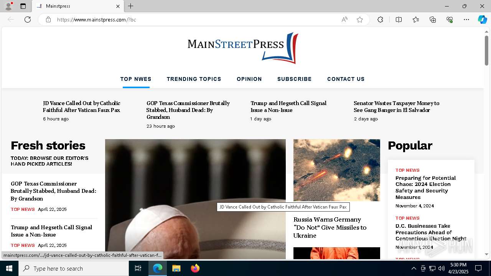The height and width of the screenshot is (276, 491).
Task: Open the Copilot sidebar icon
Action: click(x=482, y=20)
